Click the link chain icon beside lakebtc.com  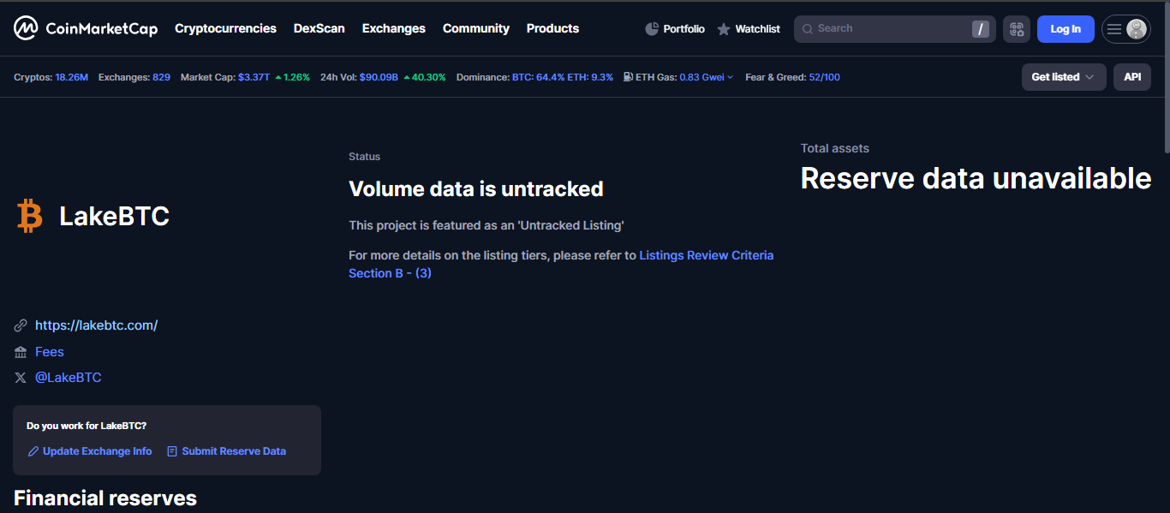[x=21, y=325]
